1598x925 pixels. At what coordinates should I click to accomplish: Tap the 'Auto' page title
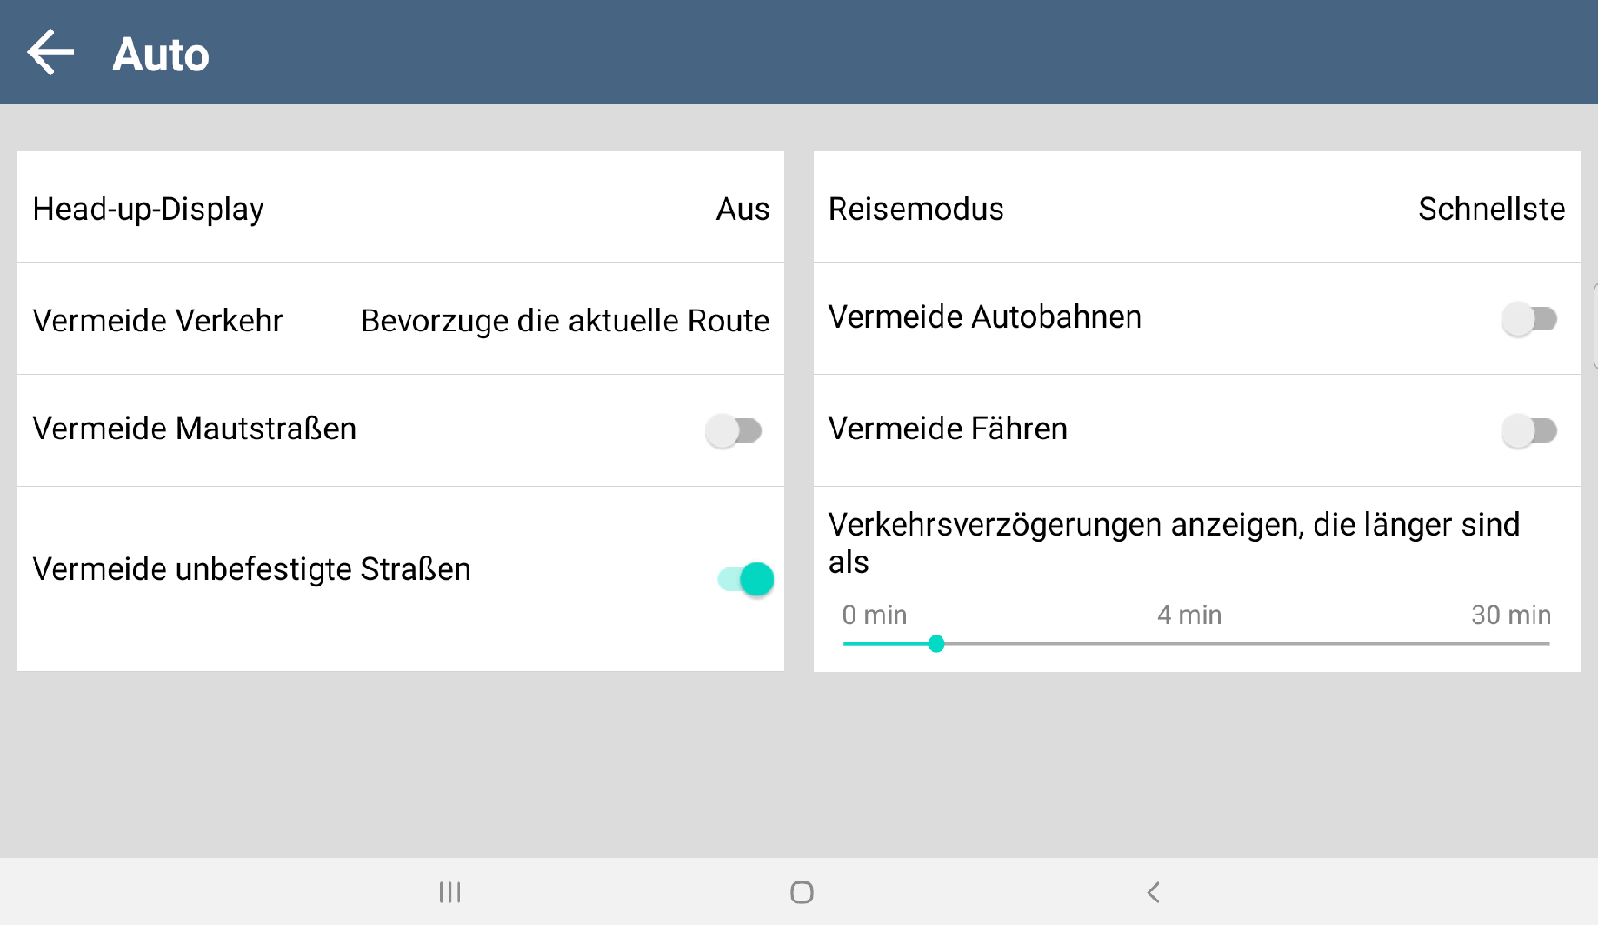[x=161, y=54]
